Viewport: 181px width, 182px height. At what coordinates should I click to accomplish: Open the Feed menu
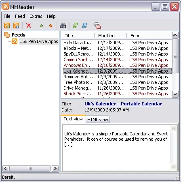[x=20, y=16]
